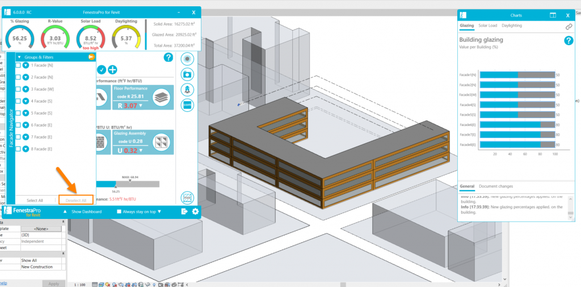This screenshot has width=581, height=287.
Task: Switch to Glazing chart tab
Action: point(466,26)
